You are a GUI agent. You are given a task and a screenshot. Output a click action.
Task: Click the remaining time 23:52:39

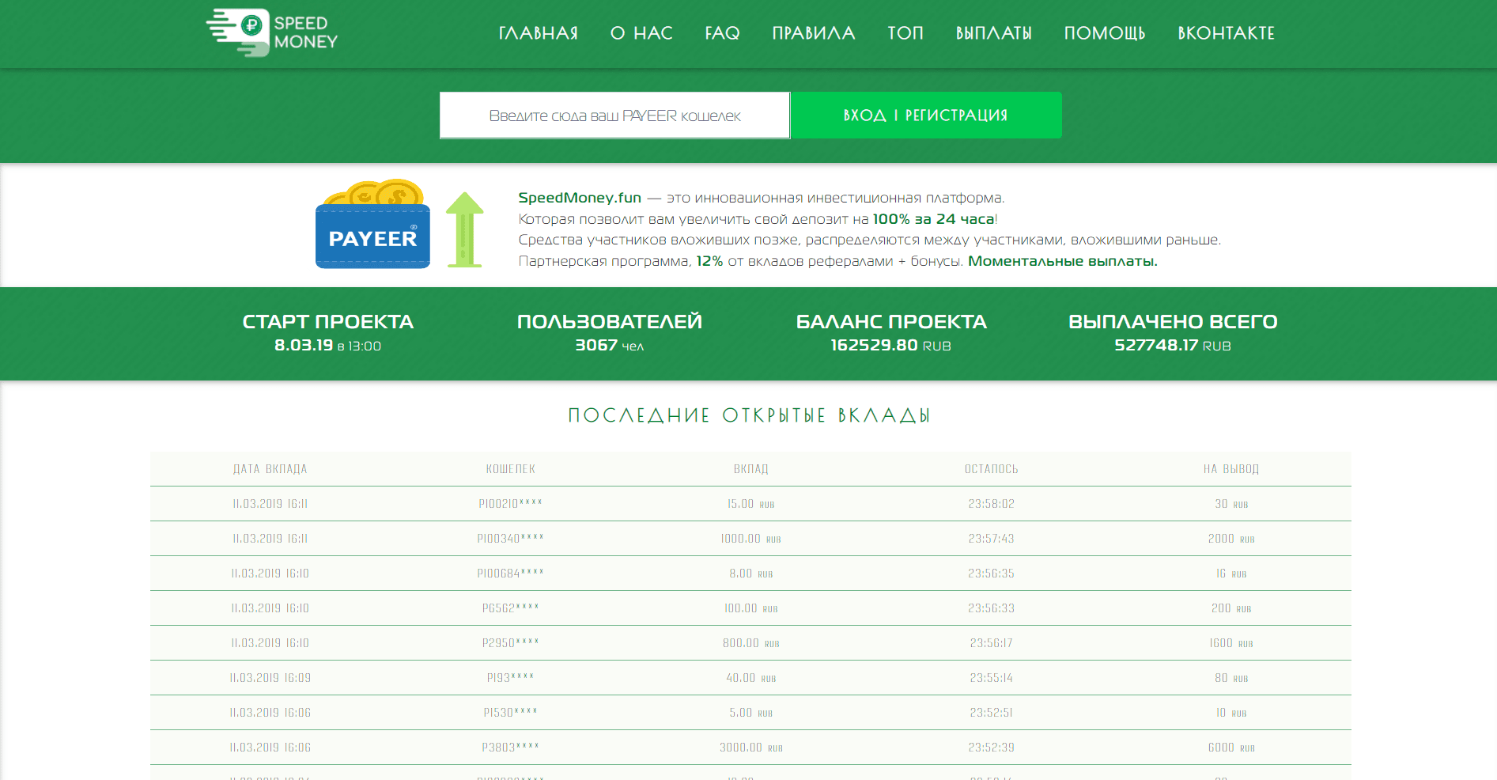pyautogui.click(x=992, y=748)
